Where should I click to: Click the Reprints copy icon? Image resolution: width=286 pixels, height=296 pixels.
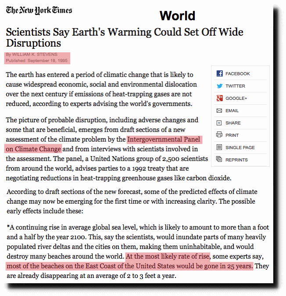[219, 159]
